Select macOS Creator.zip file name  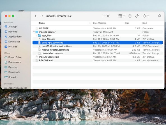[49, 57]
